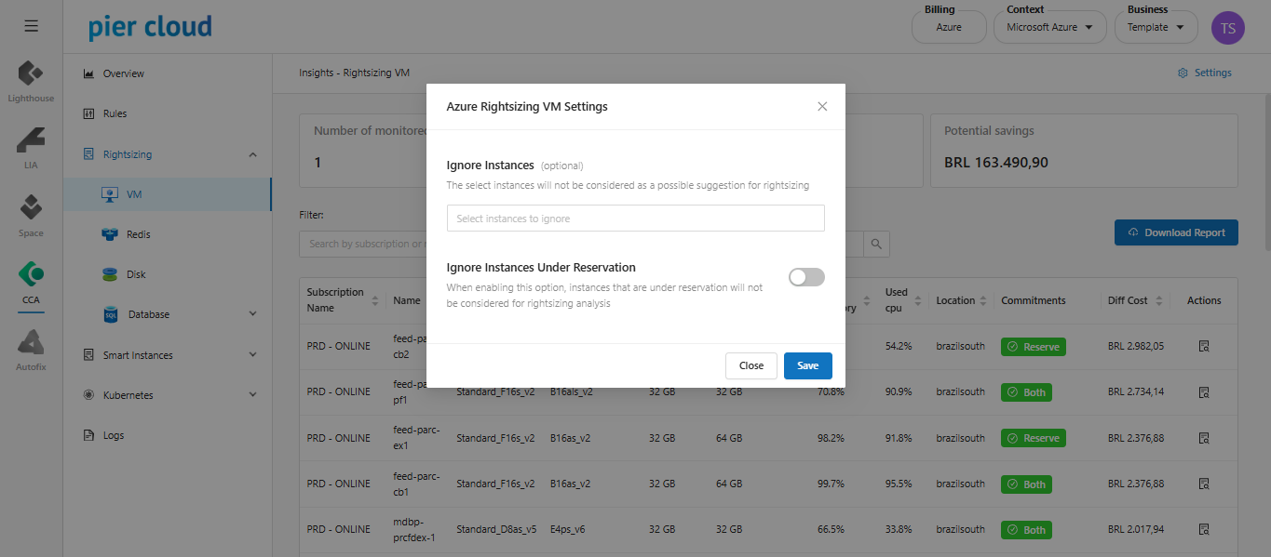Open the Overview sidebar item
The width and height of the screenshot is (1271, 557).
tap(123, 73)
